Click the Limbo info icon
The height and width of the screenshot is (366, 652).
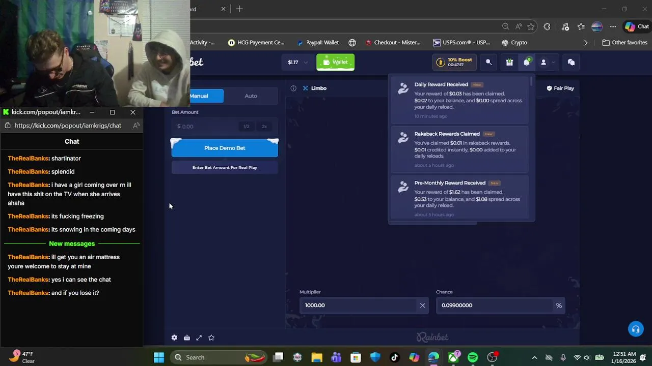pyautogui.click(x=293, y=88)
